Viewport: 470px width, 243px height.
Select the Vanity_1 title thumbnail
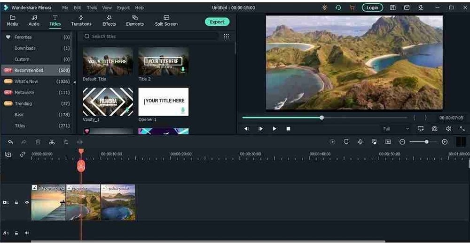(108, 102)
